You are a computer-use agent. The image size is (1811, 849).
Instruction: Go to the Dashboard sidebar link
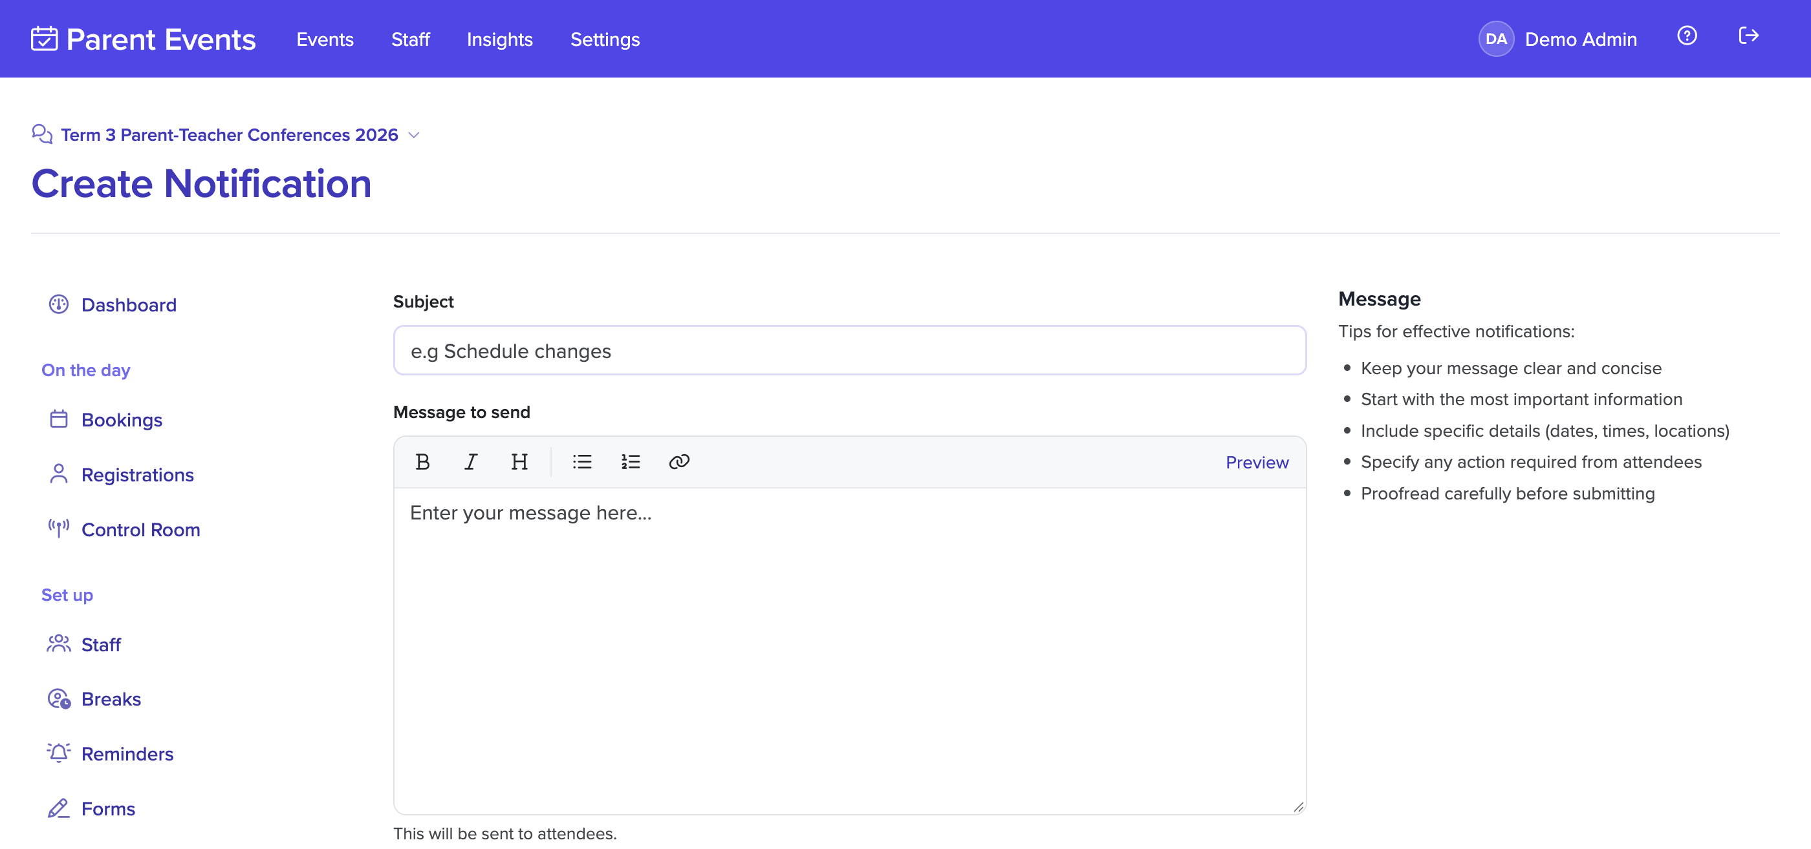click(x=129, y=305)
